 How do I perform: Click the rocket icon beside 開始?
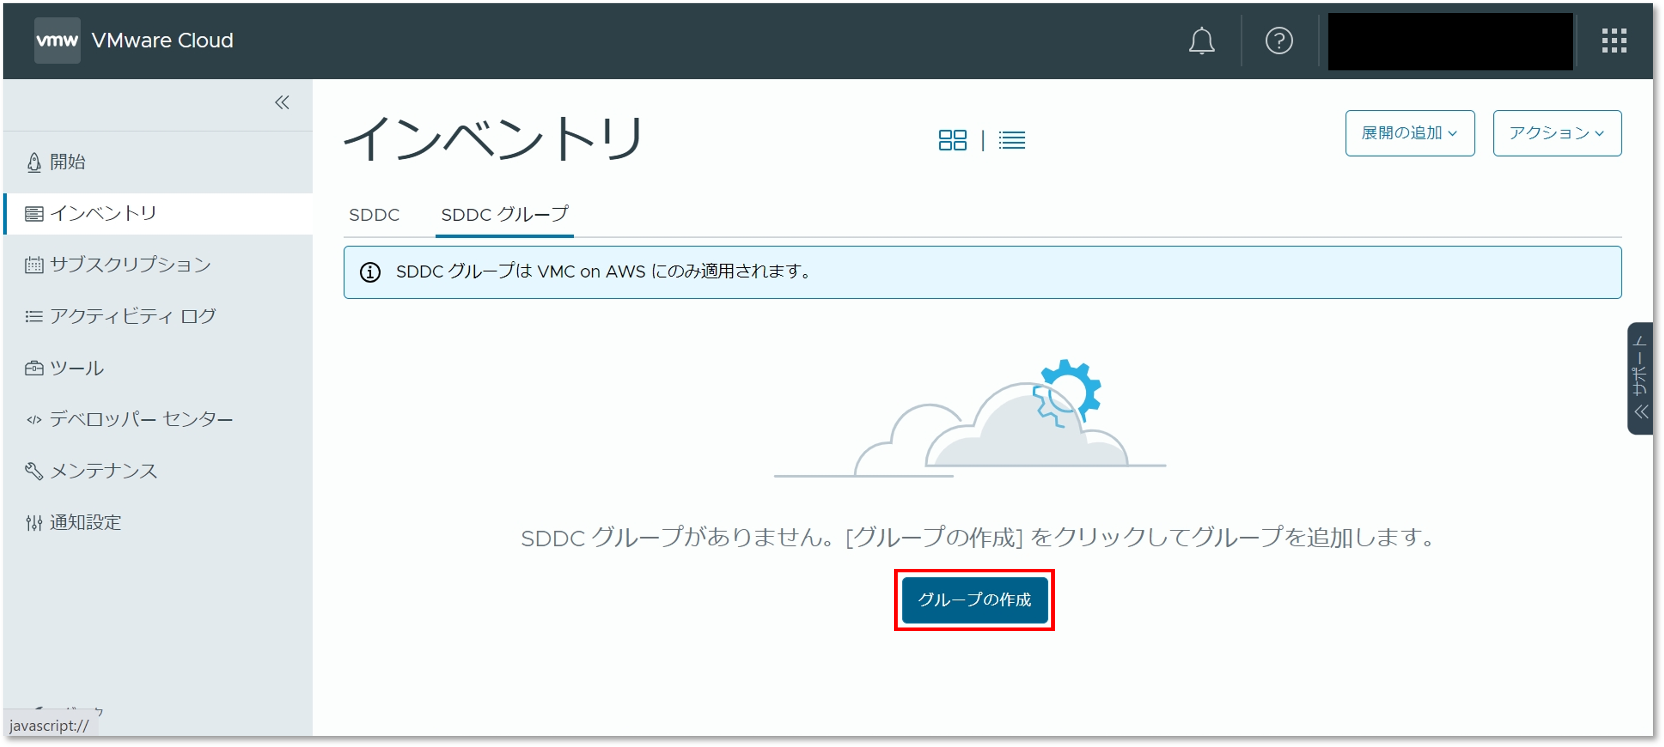[34, 162]
